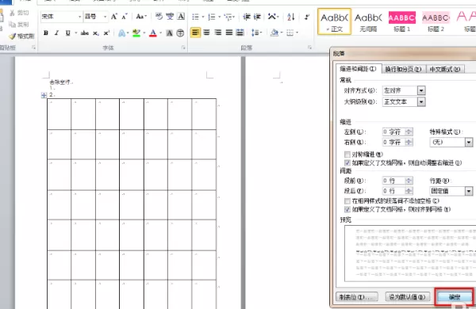
Task: Click the 确定 button
Action: 455,297
